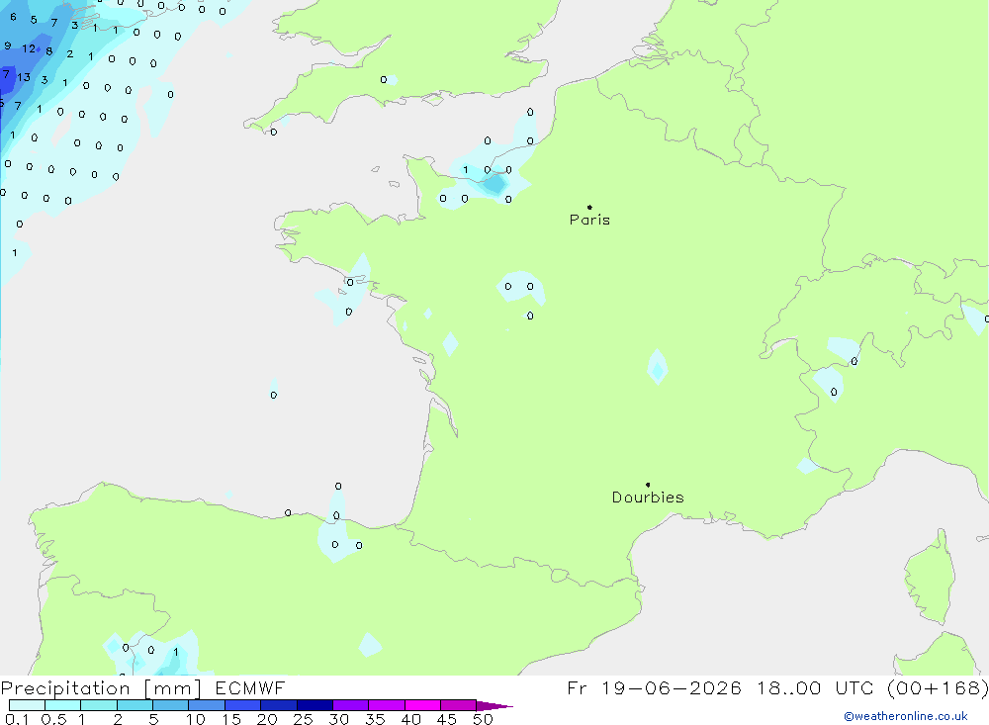The width and height of the screenshot is (989, 725).
Task: Pick the legend swatch between 25 and 30
Action: [315, 705]
